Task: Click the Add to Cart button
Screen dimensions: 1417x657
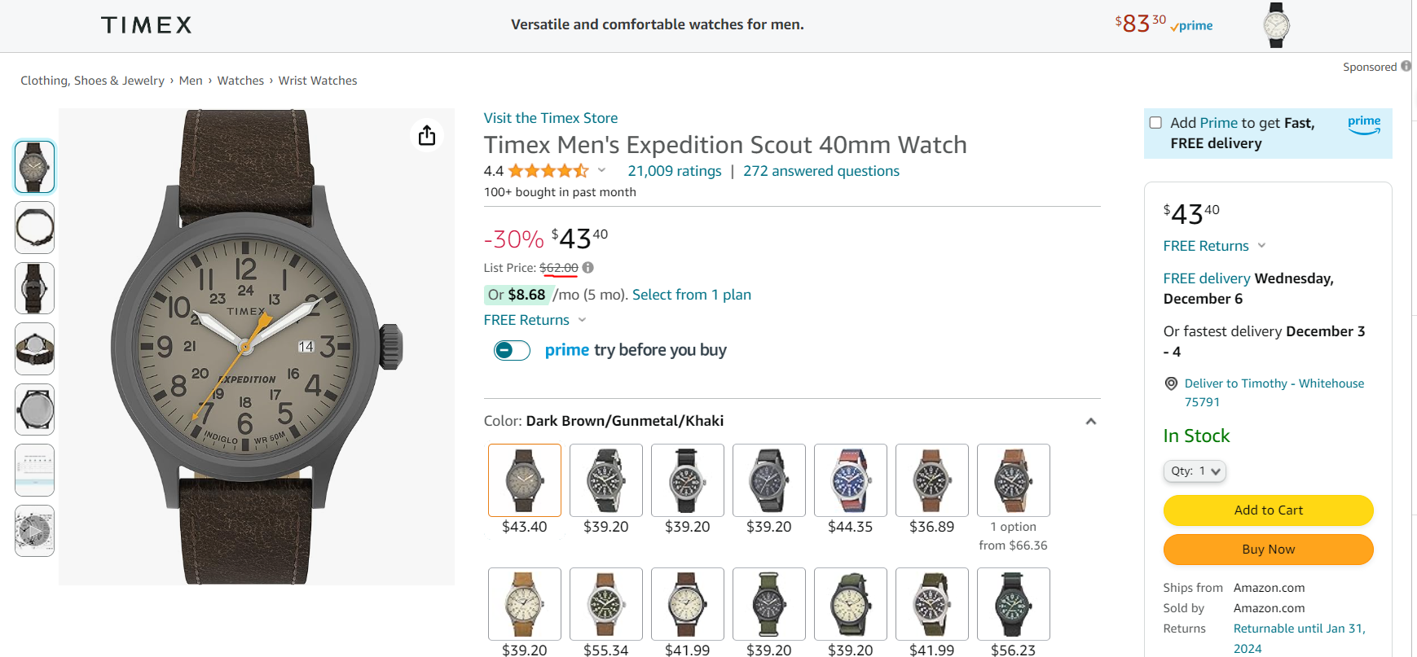Action: pos(1268,510)
